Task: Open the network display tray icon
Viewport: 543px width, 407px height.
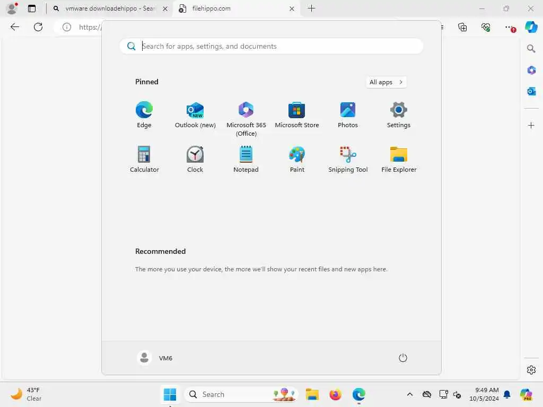Action: [443, 394]
